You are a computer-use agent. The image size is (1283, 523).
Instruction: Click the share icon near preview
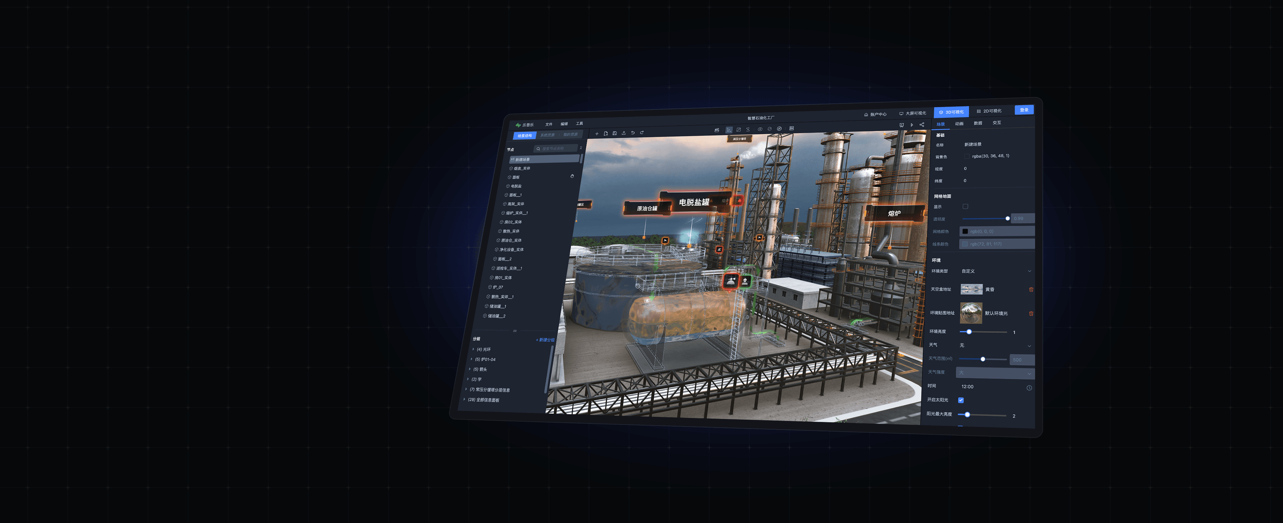(922, 125)
